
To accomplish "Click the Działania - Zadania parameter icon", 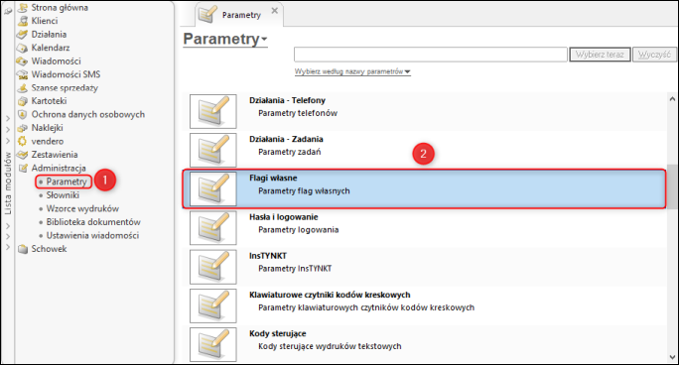I will point(213,150).
